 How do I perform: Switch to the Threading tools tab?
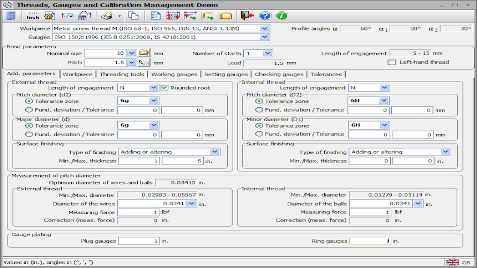(122, 74)
